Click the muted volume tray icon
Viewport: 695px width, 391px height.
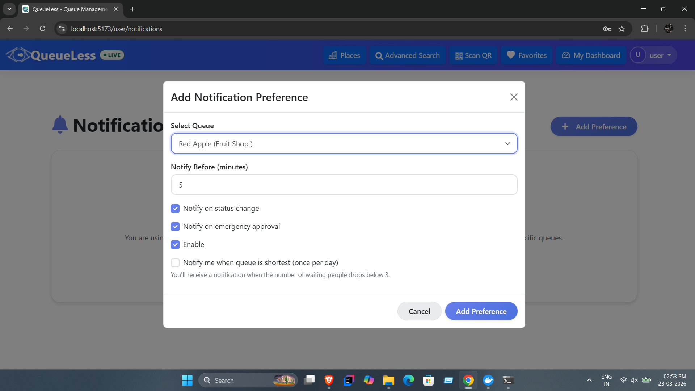(634, 380)
